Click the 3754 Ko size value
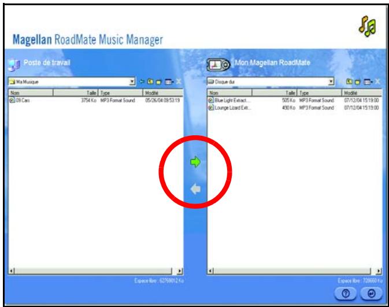The image size is (389, 307). pyautogui.click(x=89, y=100)
